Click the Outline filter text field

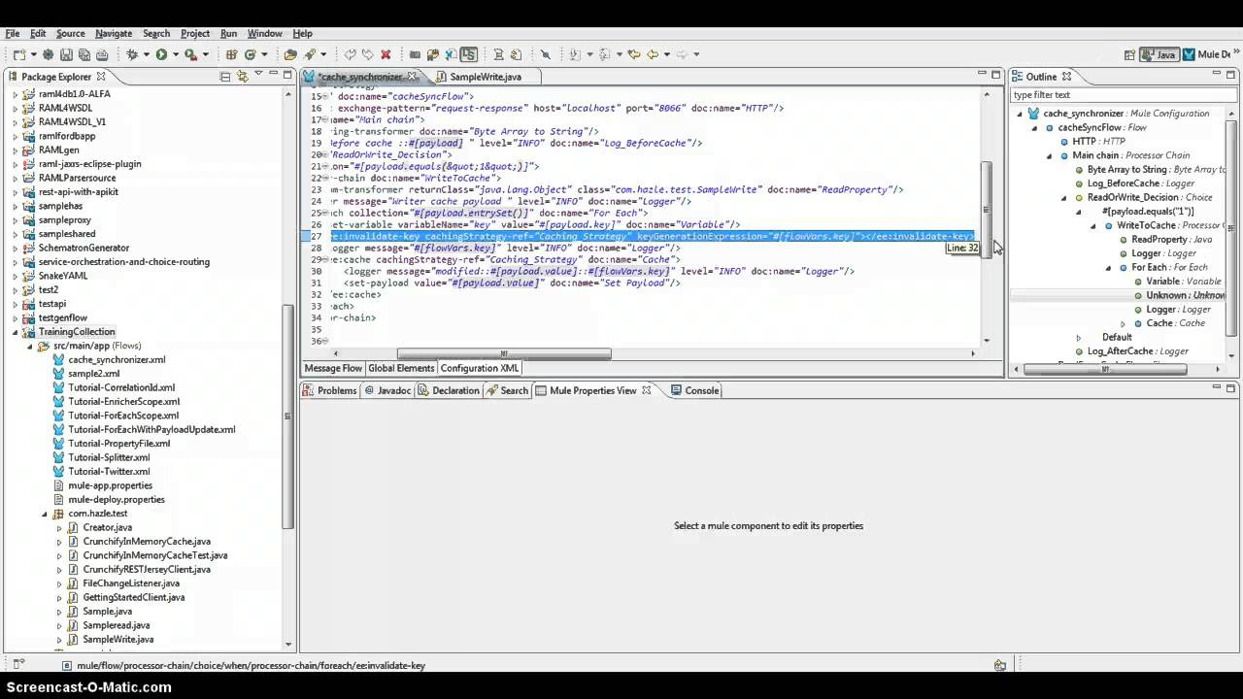point(1122,95)
